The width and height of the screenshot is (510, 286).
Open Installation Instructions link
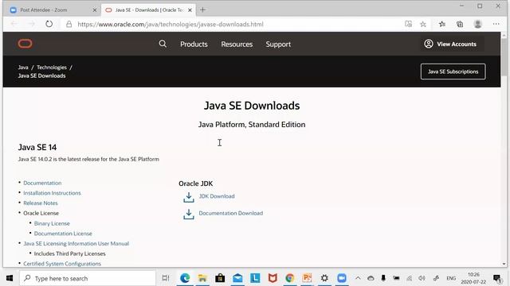coord(52,193)
